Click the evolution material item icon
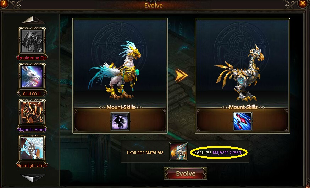This screenshot has height=188, width=310. point(178,151)
